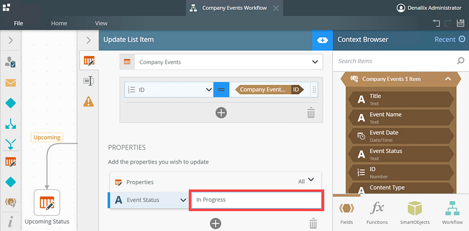
Task: Add a filter with the plus button
Action: point(221,112)
